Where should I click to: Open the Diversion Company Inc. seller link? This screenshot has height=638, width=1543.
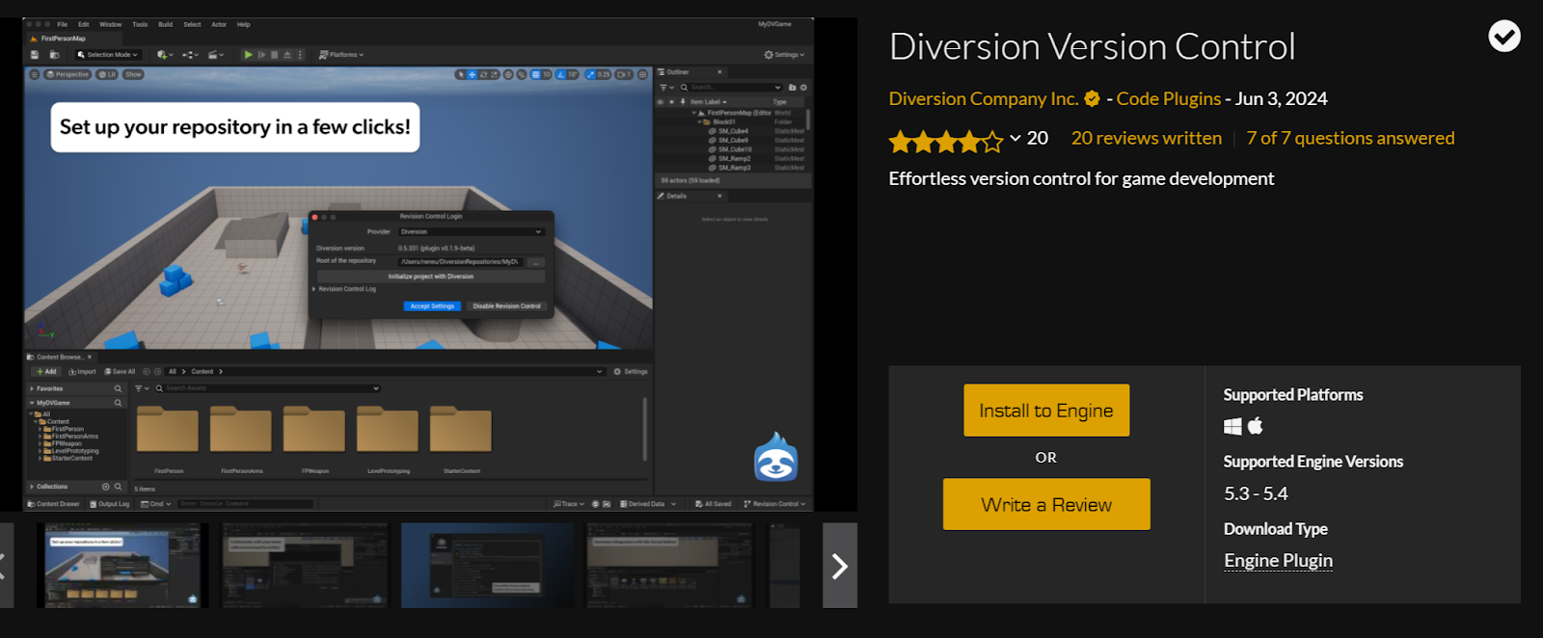coord(983,98)
